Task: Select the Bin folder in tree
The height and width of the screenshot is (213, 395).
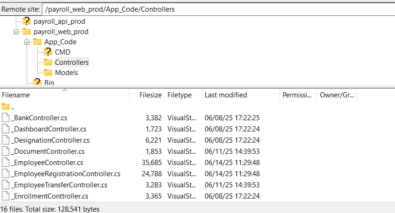Action: [x=49, y=82]
